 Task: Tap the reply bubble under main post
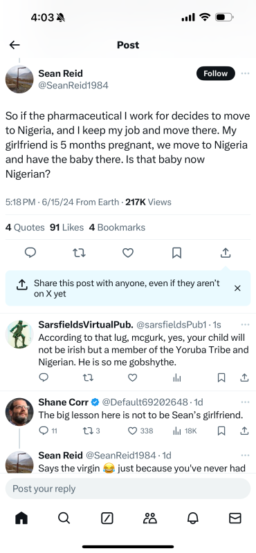30,252
